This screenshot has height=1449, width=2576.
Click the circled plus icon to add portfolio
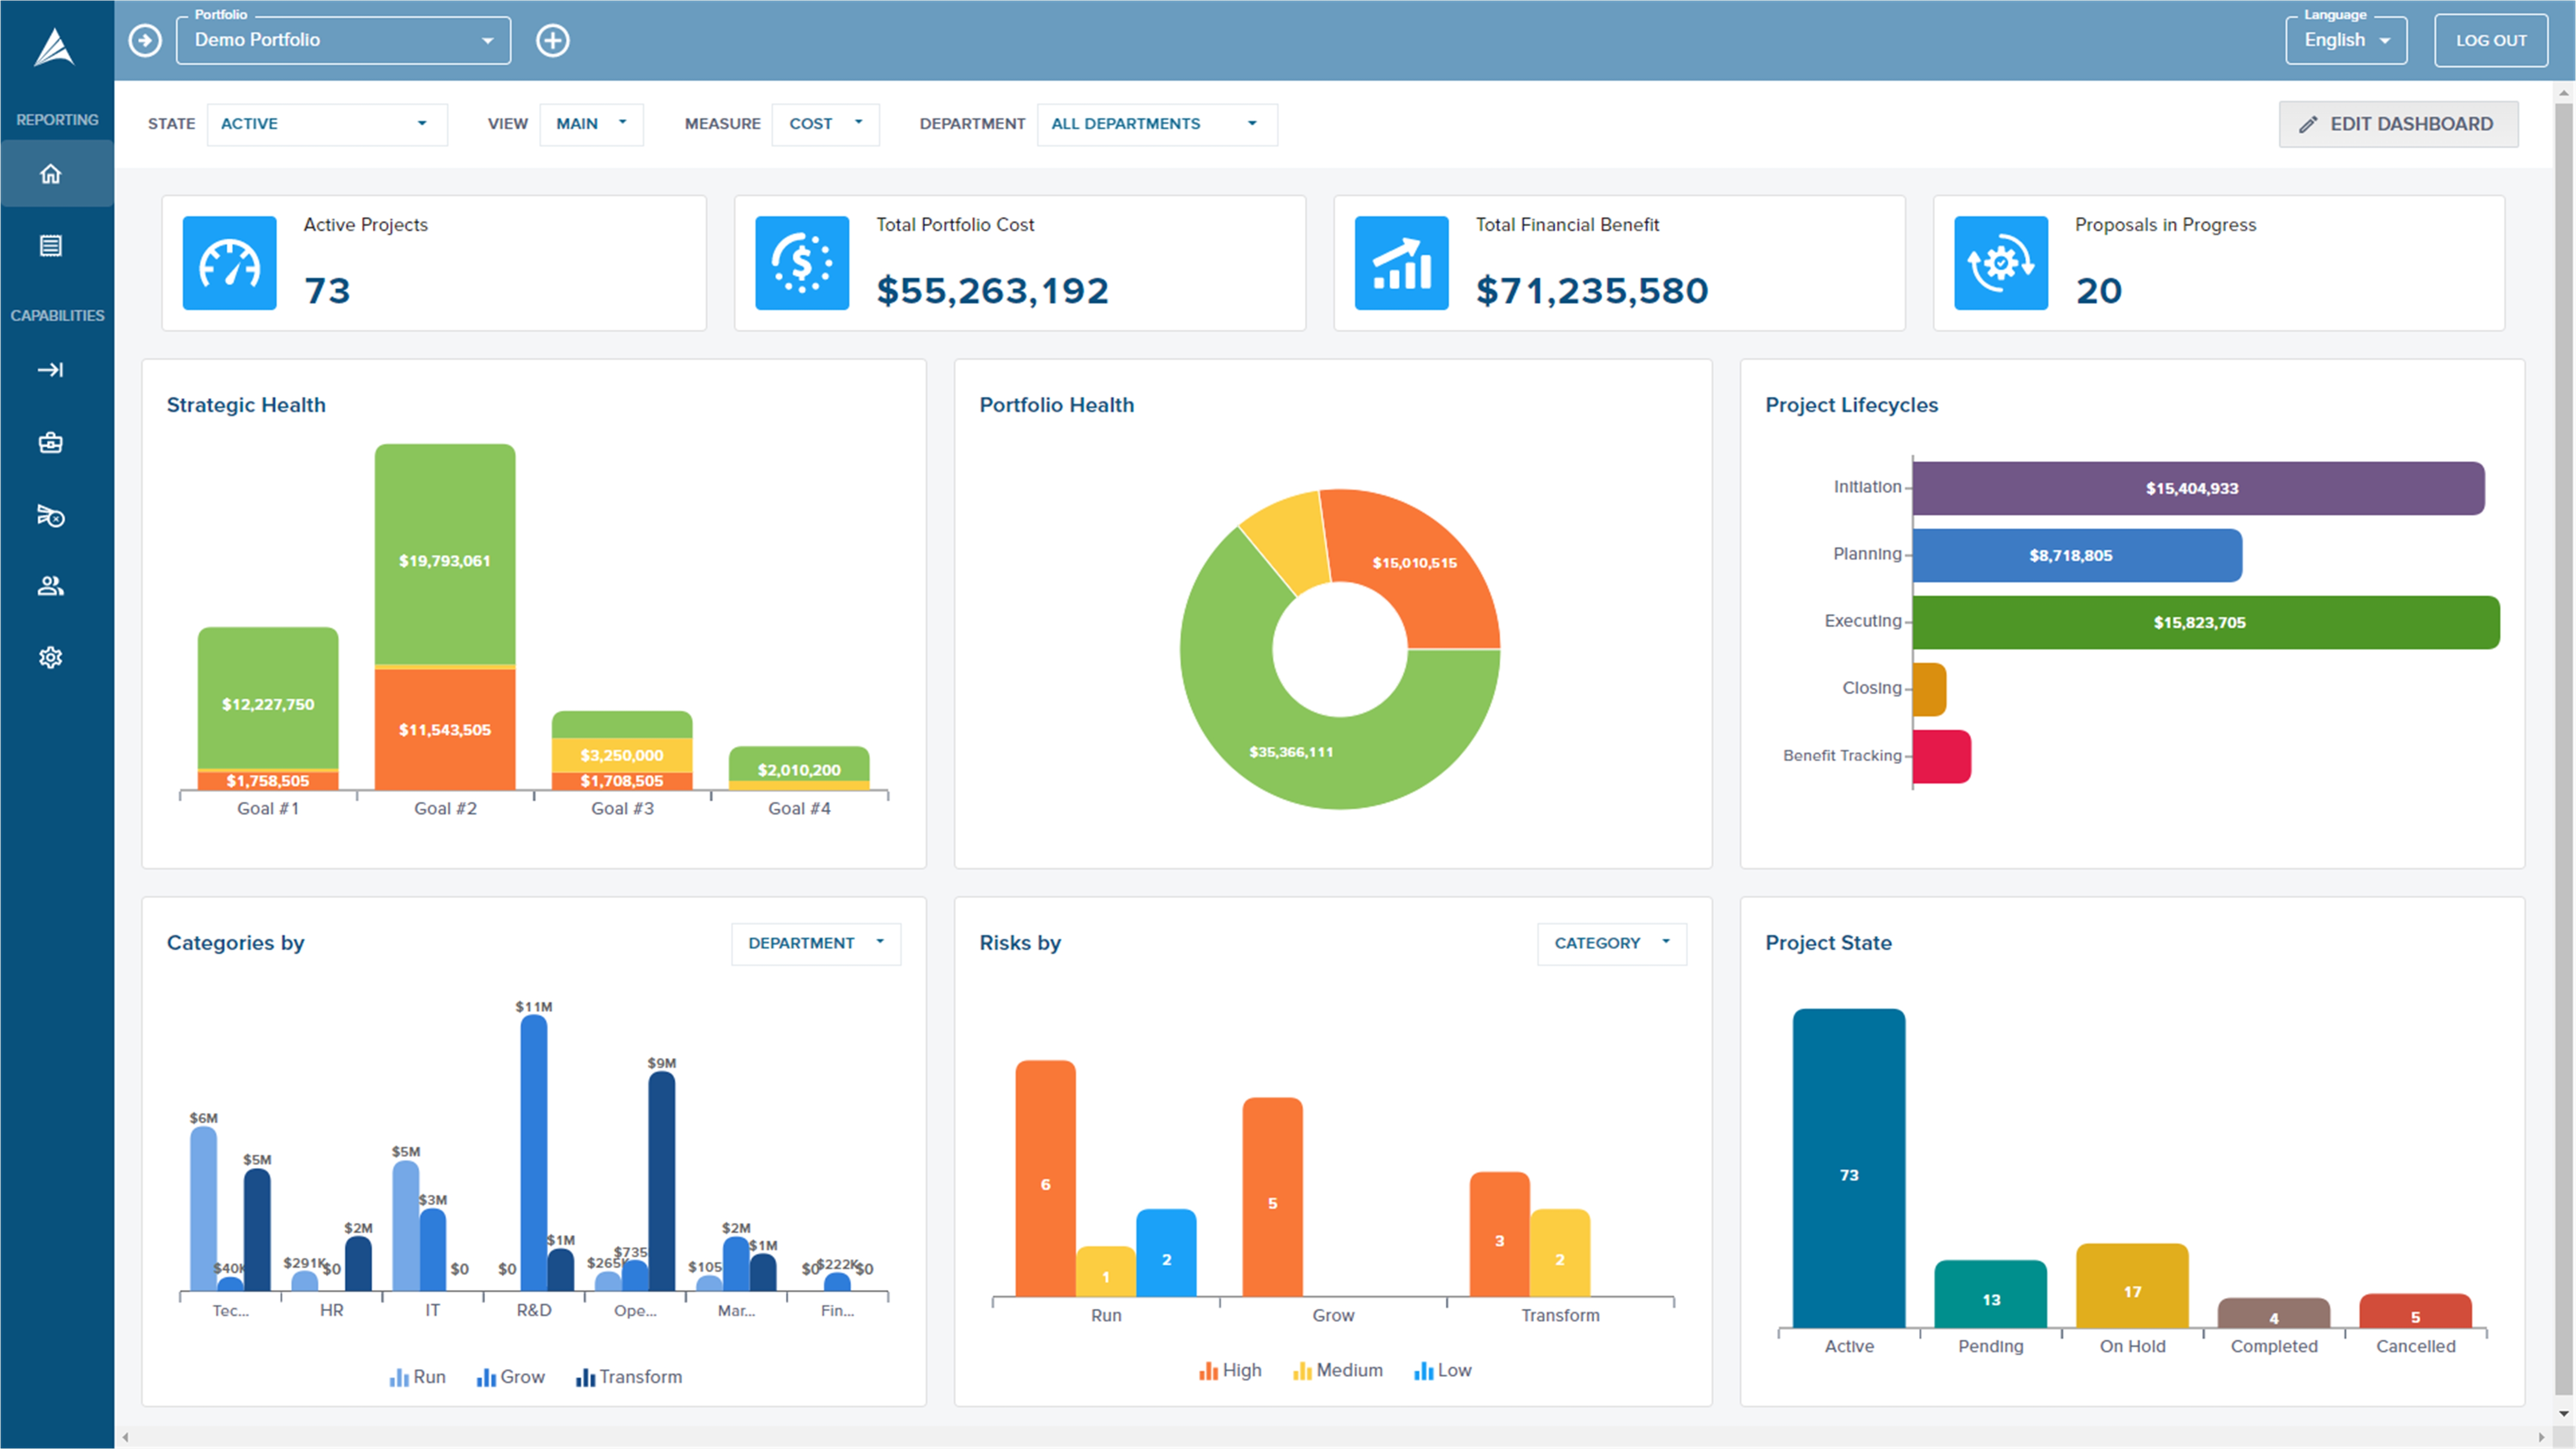552,40
